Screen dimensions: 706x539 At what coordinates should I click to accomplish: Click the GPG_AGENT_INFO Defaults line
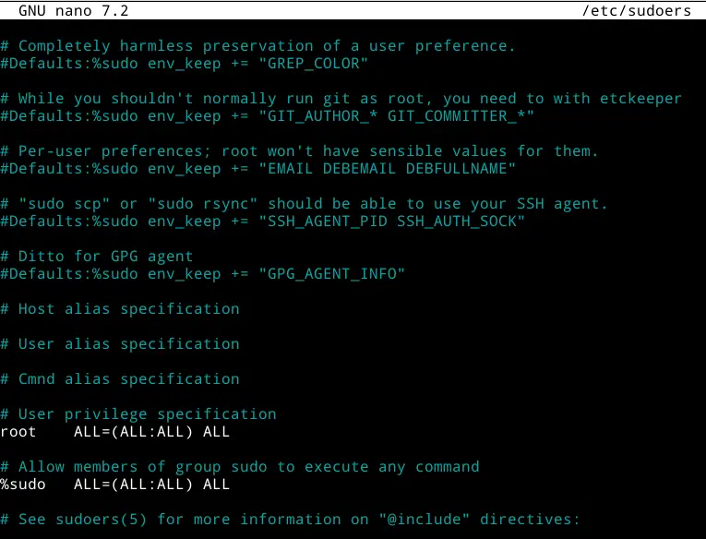point(203,274)
